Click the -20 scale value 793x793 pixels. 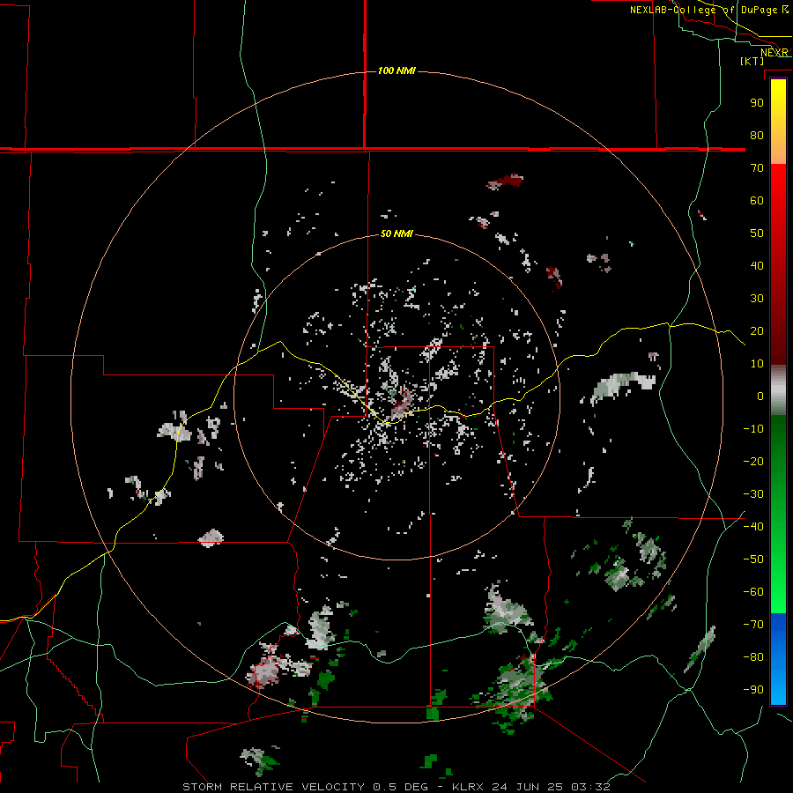point(753,462)
